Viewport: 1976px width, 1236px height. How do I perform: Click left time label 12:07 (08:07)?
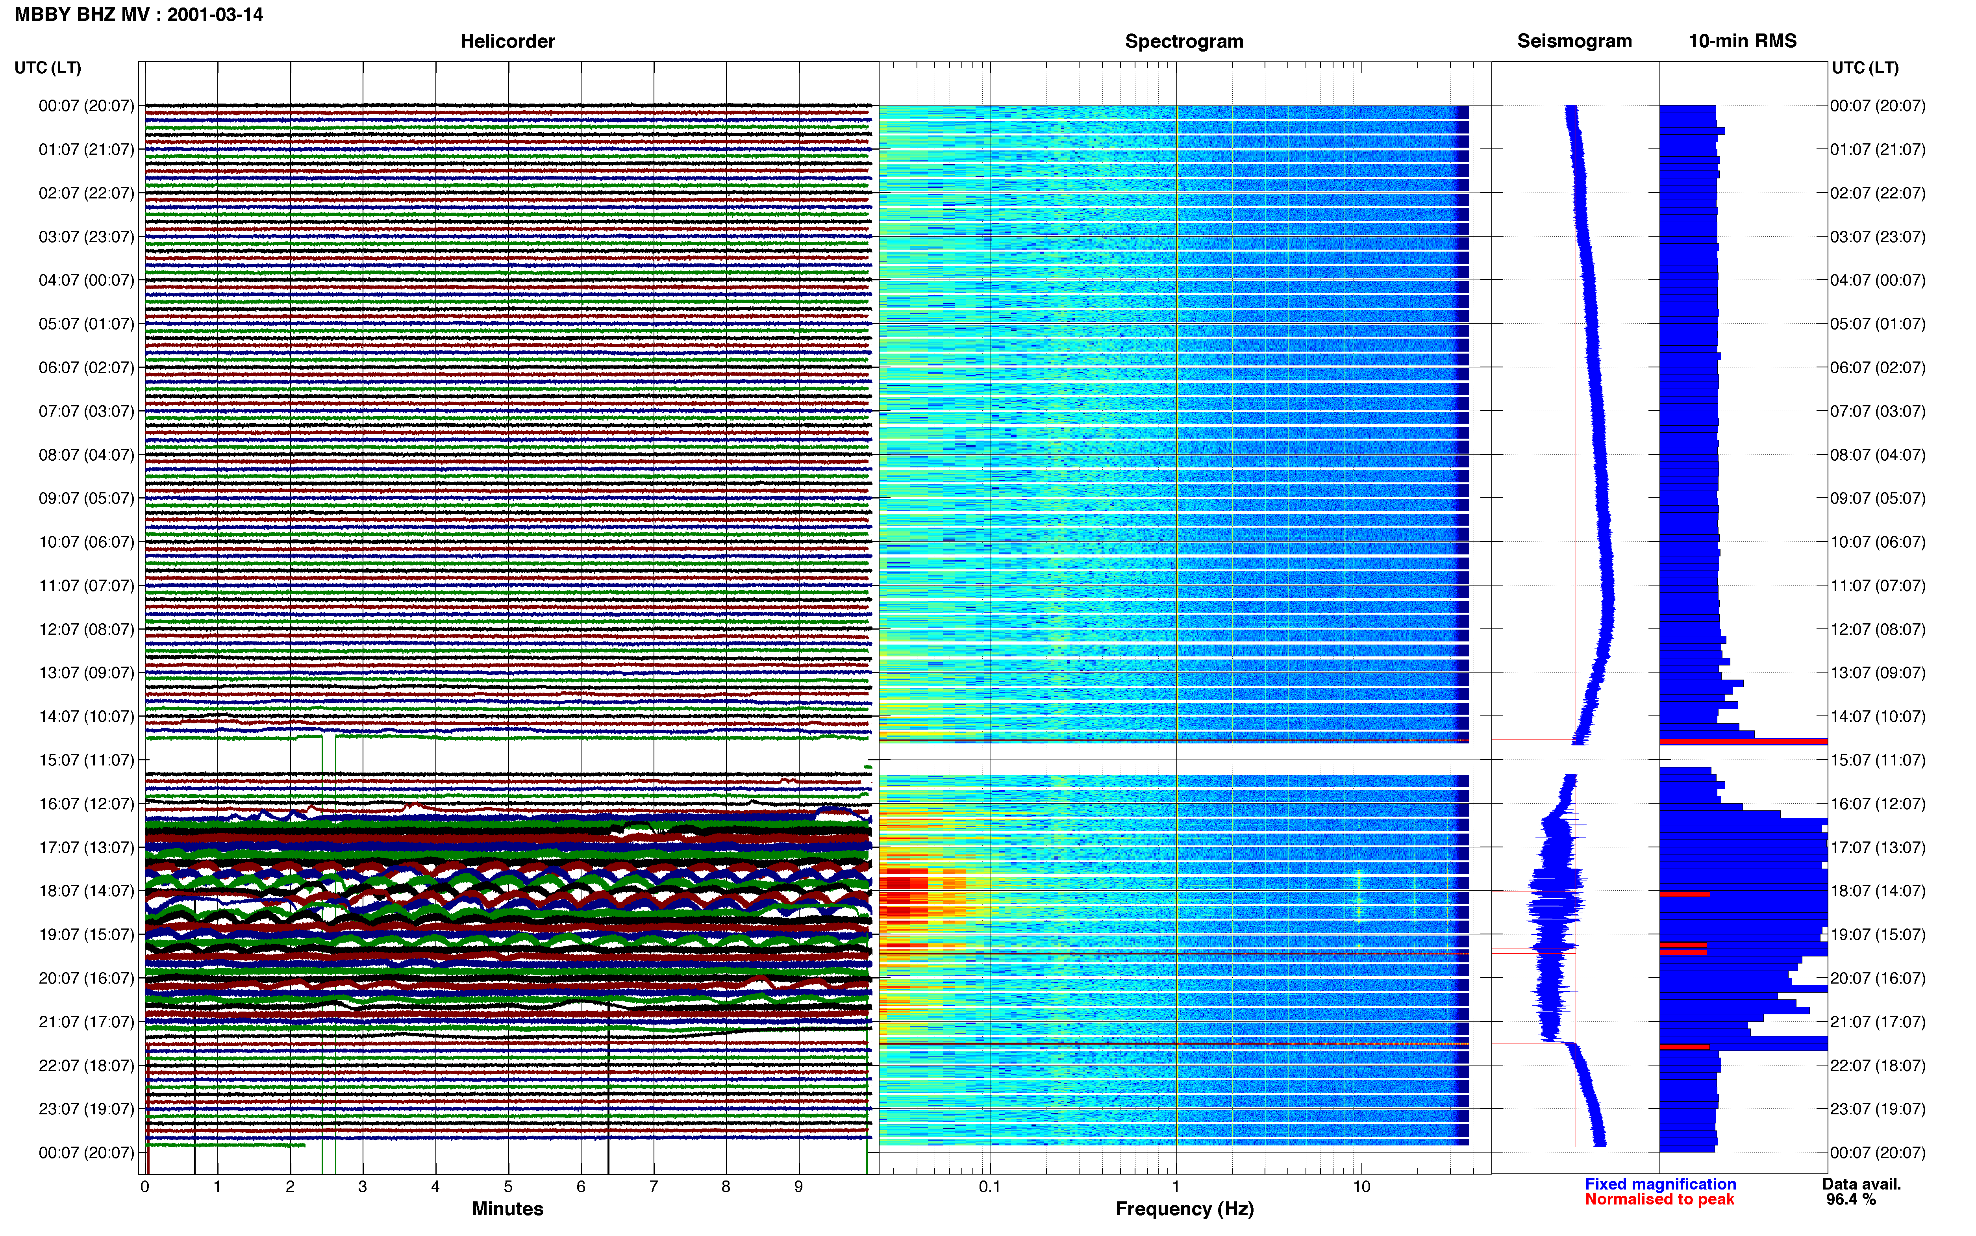[86, 630]
